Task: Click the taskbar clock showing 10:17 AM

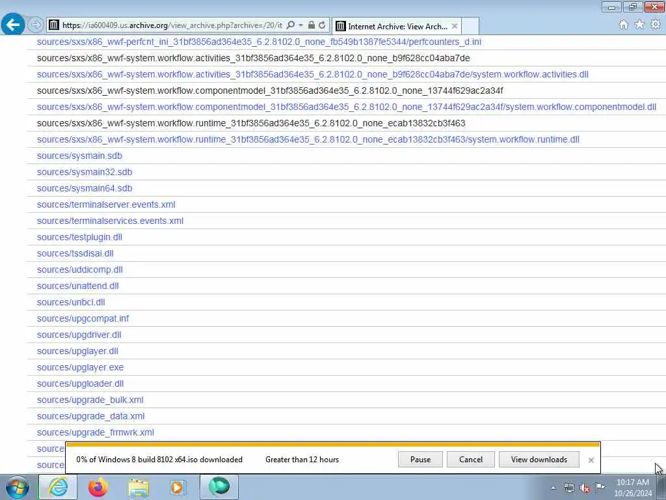Action: [x=633, y=488]
